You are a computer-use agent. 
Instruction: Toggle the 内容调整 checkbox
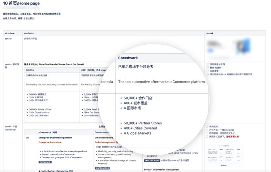(207, 71)
